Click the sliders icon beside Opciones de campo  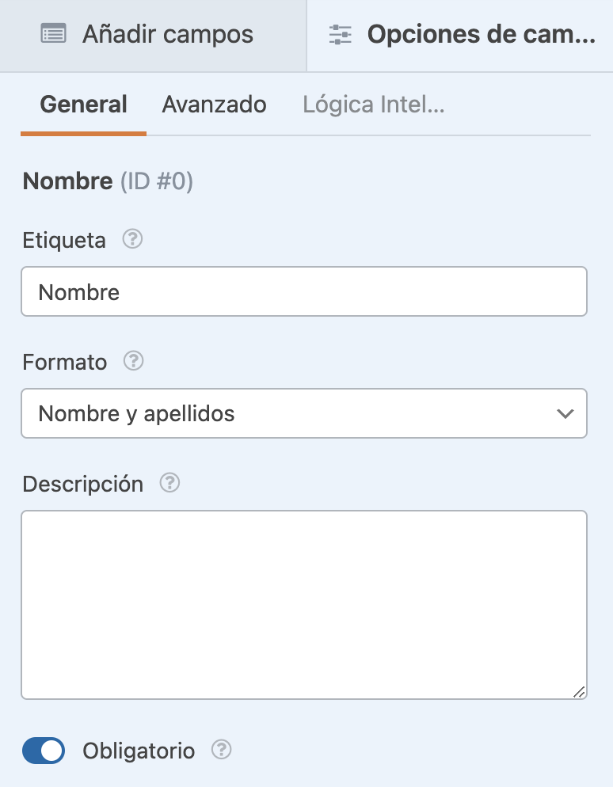coord(341,35)
